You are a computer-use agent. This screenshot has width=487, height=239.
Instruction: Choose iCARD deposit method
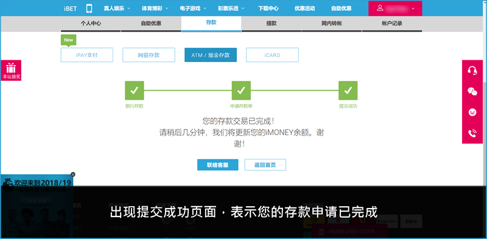point(272,55)
